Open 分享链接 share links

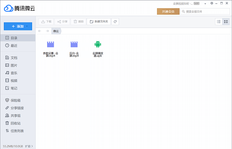(18, 108)
